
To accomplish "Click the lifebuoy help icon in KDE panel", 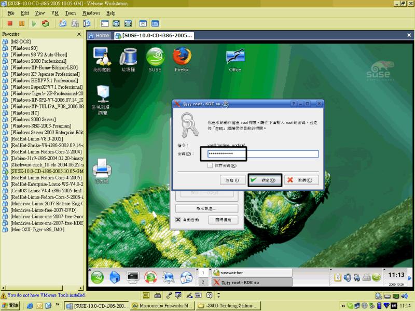I will point(150,277).
